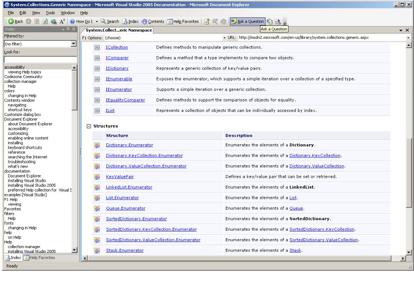This screenshot has height=286, width=414.
Task: Switch to the Help Favorites bottom tab
Action: pyautogui.click(x=39, y=258)
